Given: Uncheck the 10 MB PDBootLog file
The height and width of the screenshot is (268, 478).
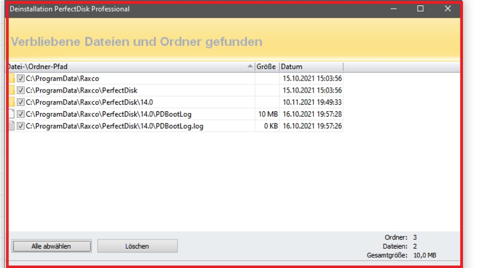Looking at the screenshot, I should point(21,114).
